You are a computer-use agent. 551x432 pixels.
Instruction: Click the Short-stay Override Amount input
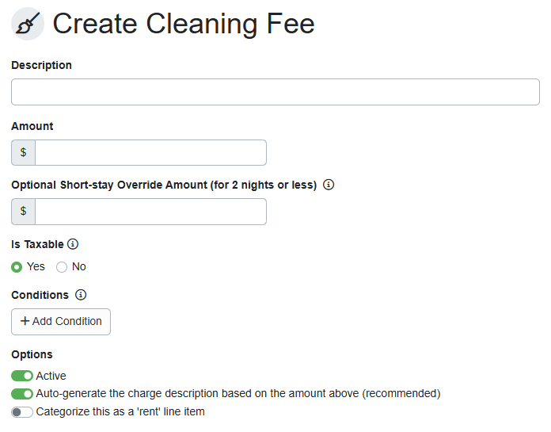[x=150, y=212]
